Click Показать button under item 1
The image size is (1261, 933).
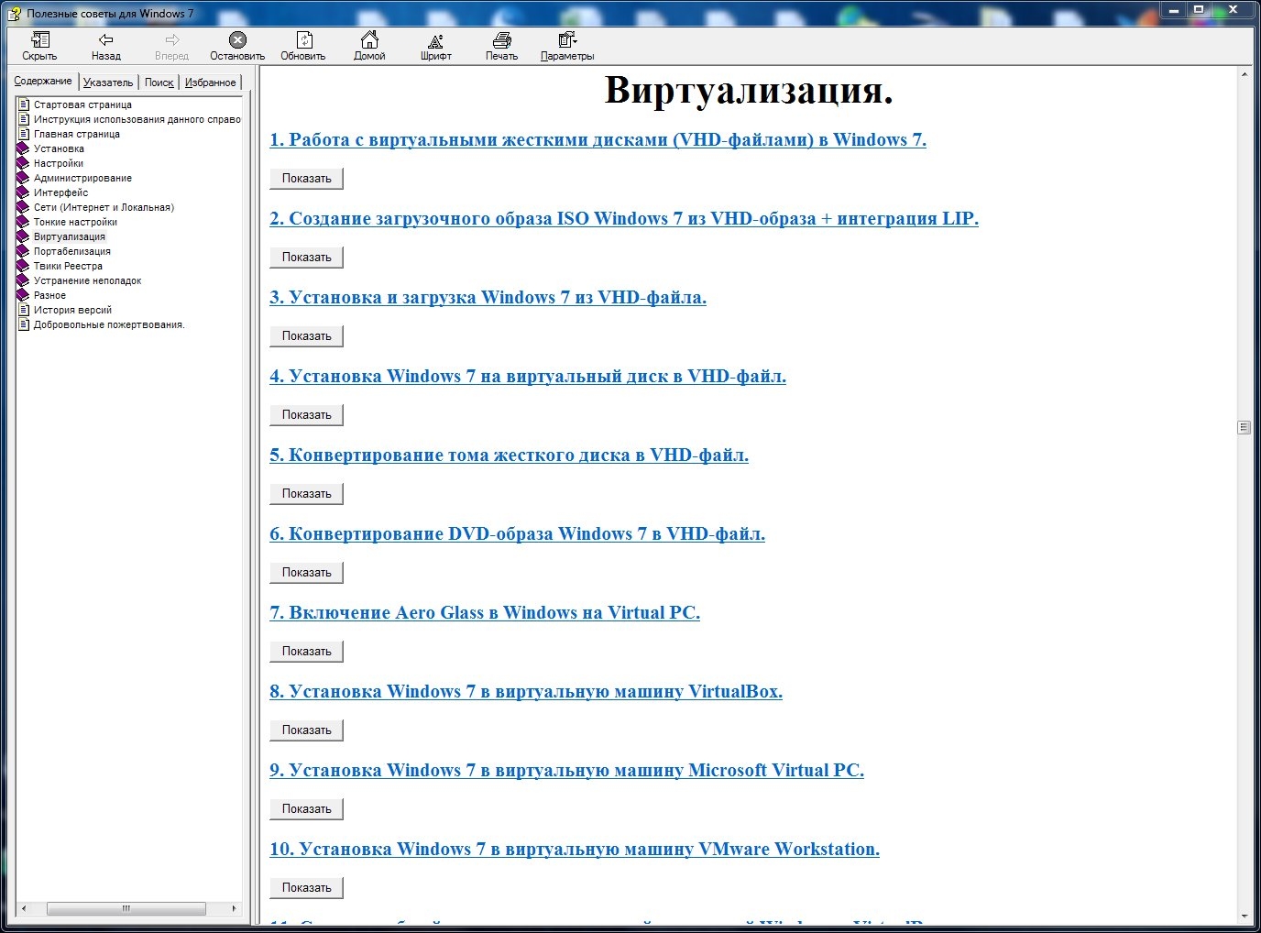[x=306, y=179]
